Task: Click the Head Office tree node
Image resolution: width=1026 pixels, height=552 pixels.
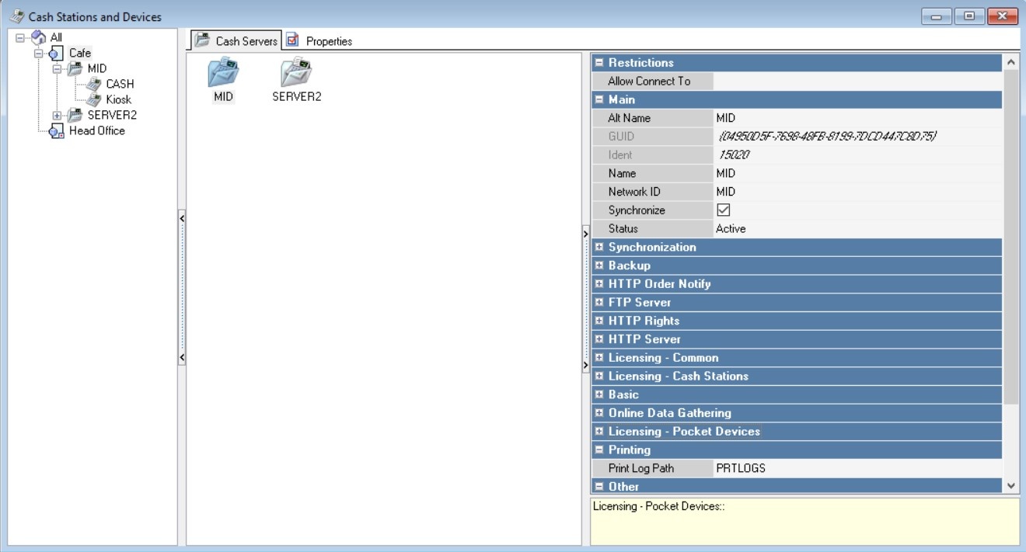Action: [96, 130]
